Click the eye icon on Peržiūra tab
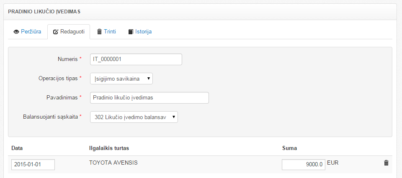The width and height of the screenshot is (402, 178). [x=16, y=32]
